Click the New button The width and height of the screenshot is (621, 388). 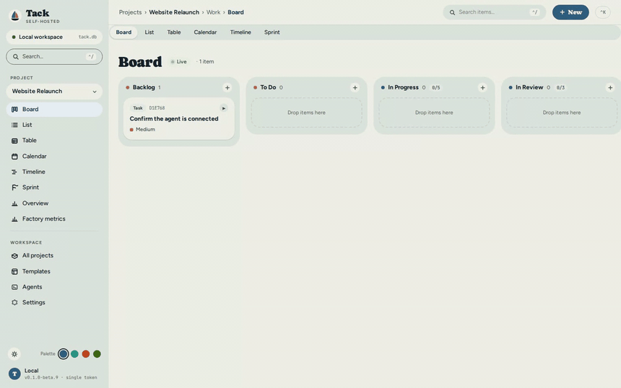point(570,12)
